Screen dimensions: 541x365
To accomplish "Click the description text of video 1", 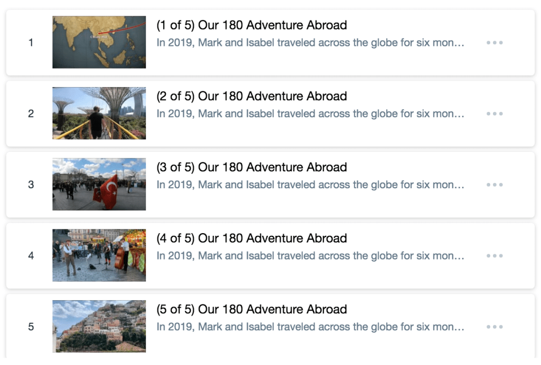I will (310, 43).
